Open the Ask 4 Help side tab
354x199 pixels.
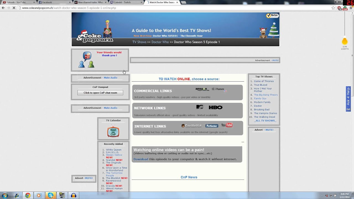tap(348, 99)
